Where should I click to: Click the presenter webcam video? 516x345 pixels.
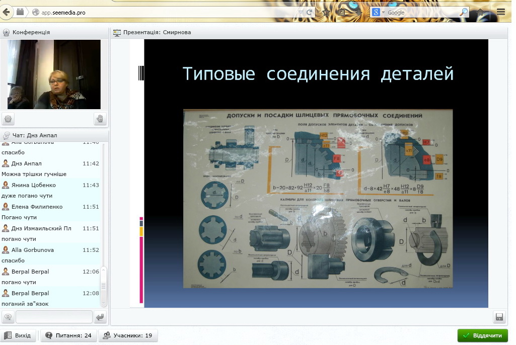54,74
